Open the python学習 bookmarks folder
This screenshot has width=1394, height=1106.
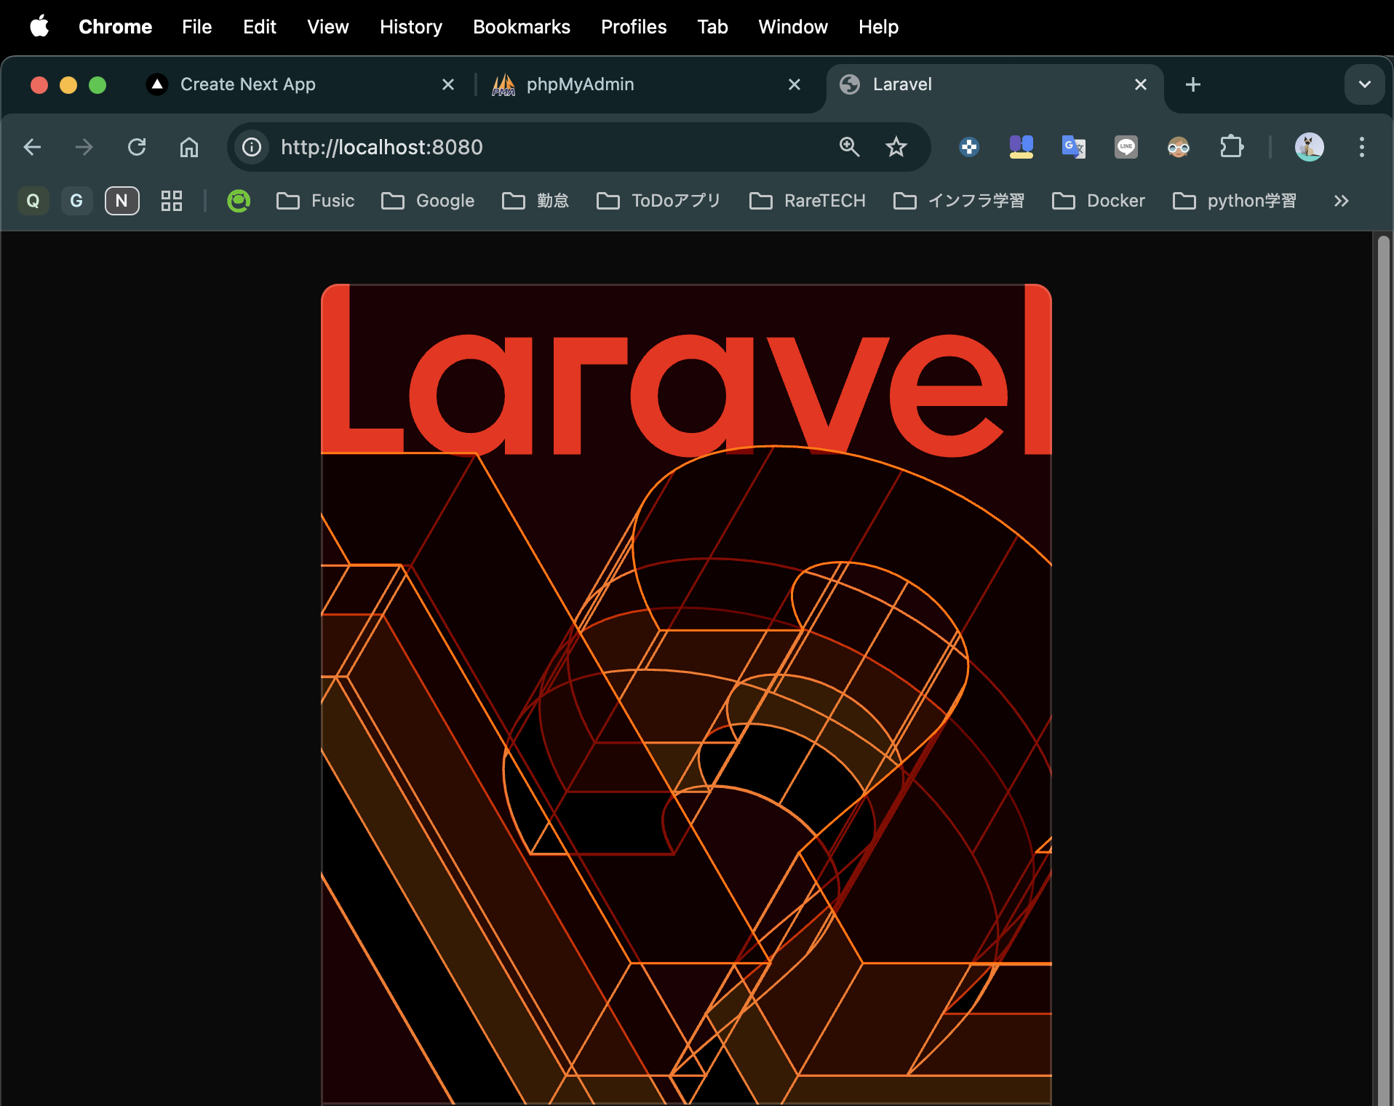coord(1235,201)
